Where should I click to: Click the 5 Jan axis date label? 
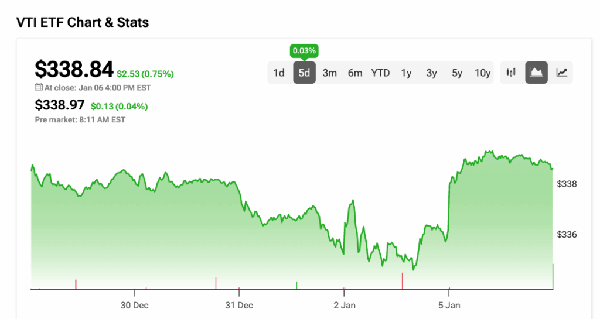click(449, 305)
